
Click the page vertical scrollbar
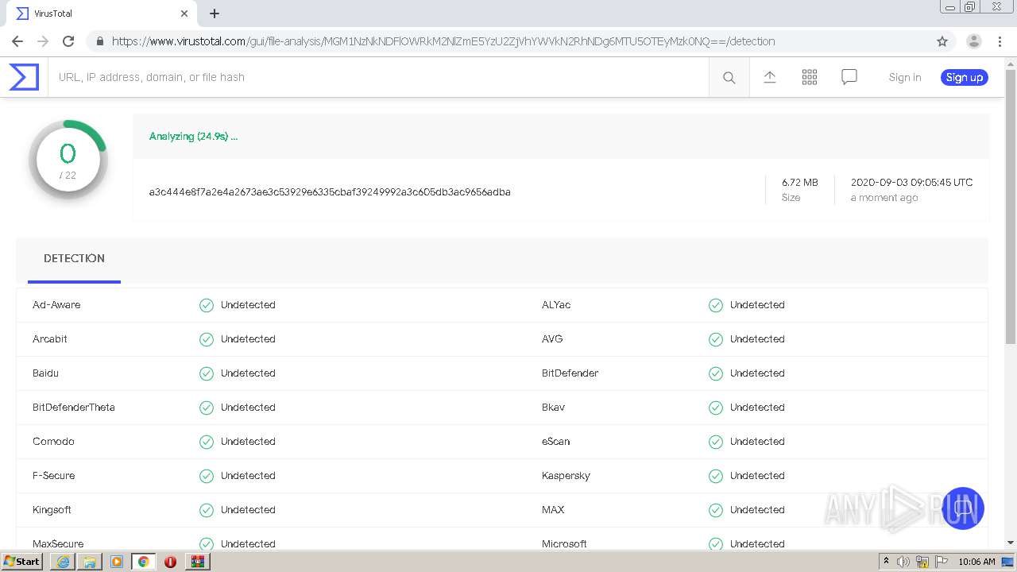coord(1011,207)
